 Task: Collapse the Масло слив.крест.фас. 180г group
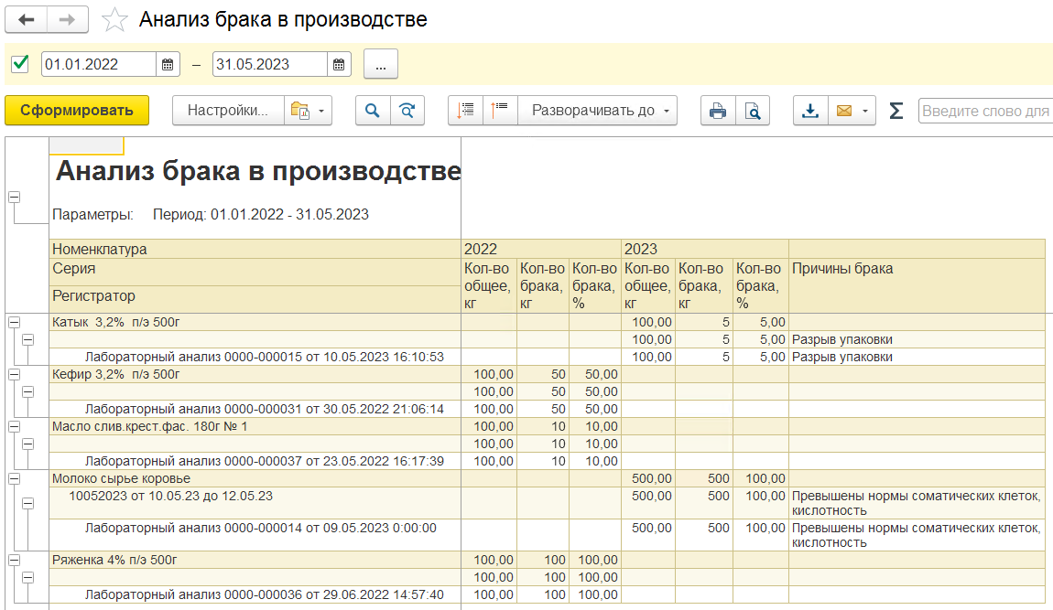[x=14, y=427]
